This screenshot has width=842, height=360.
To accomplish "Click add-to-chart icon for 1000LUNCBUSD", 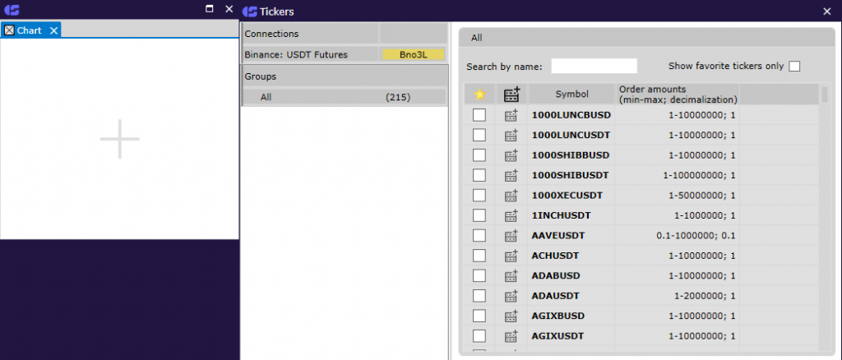I will [511, 115].
